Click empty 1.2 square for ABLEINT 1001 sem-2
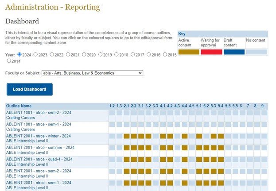This screenshot has width=276, height=191. tap(112, 113)
